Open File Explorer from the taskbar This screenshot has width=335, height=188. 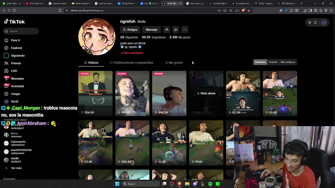click(187, 184)
